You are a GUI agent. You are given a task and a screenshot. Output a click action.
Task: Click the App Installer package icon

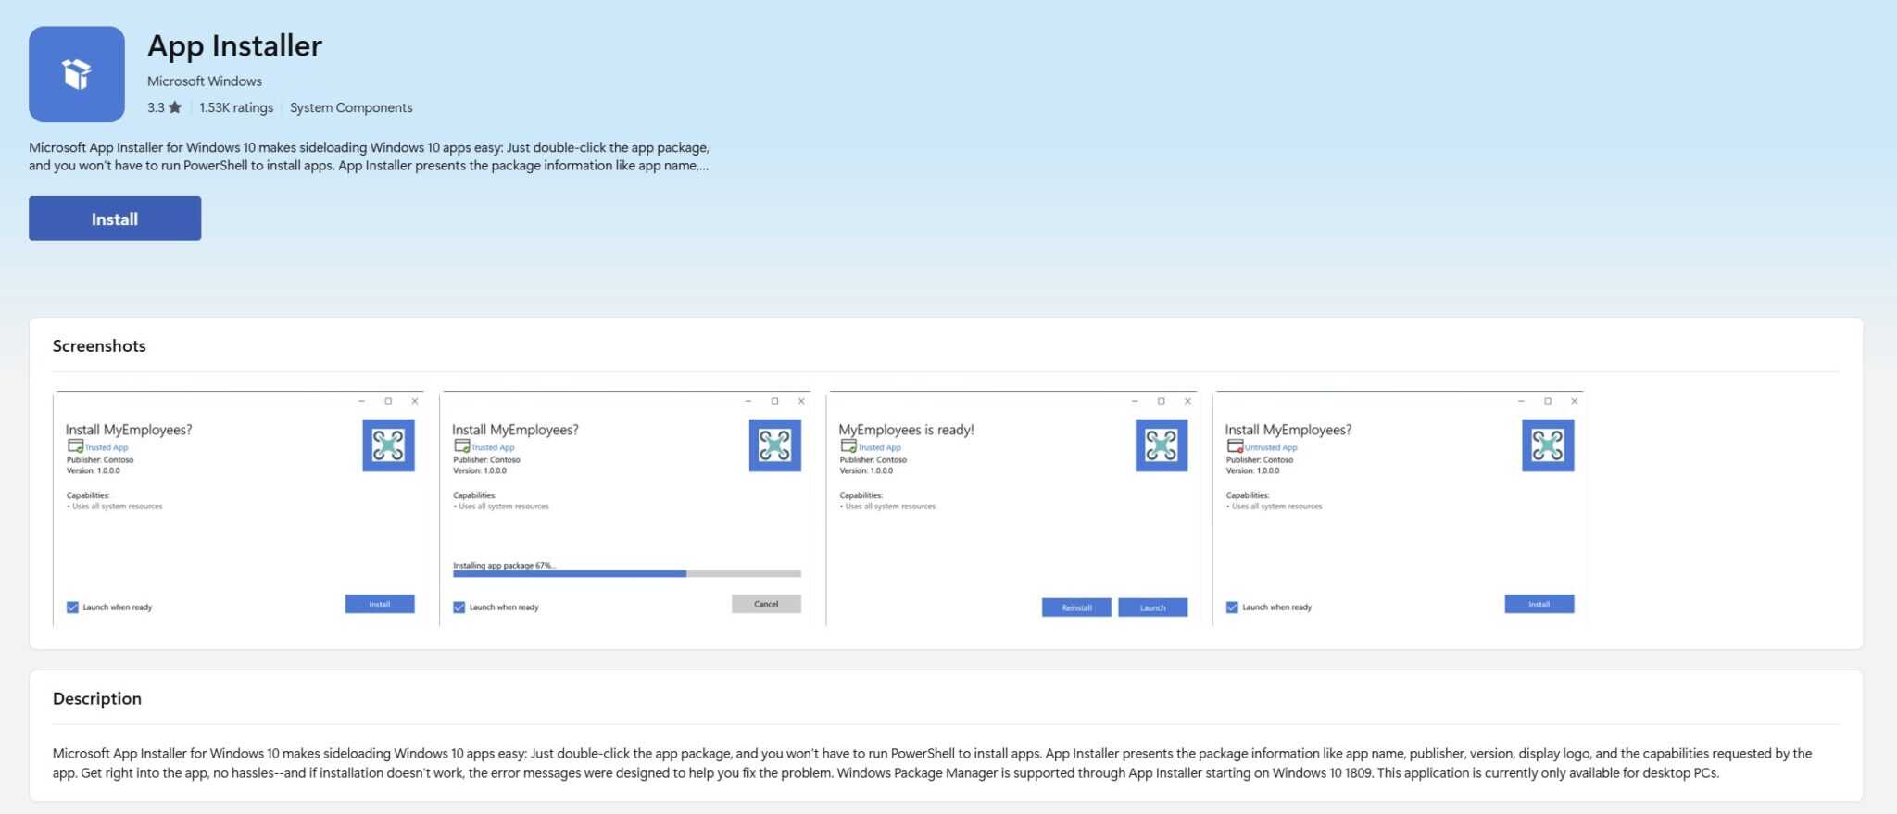pyautogui.click(x=77, y=74)
